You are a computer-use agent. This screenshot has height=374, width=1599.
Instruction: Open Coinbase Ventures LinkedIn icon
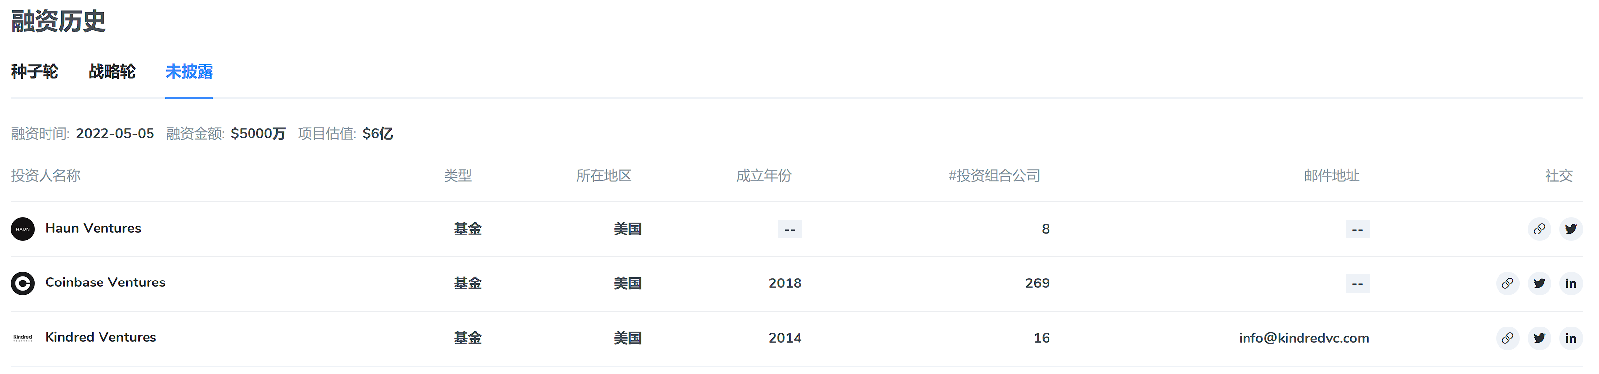pos(1570,283)
